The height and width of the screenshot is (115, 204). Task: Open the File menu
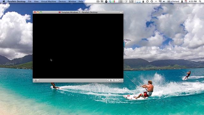30,1
